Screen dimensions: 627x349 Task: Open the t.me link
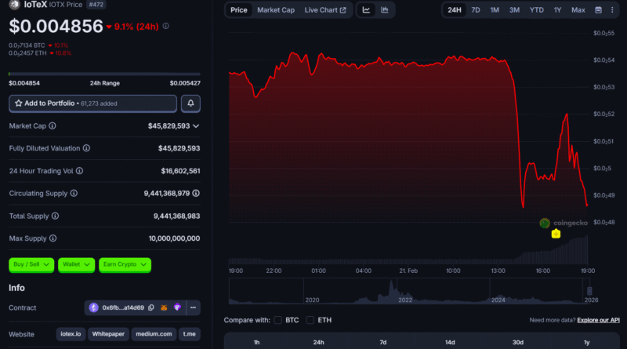(x=189, y=334)
